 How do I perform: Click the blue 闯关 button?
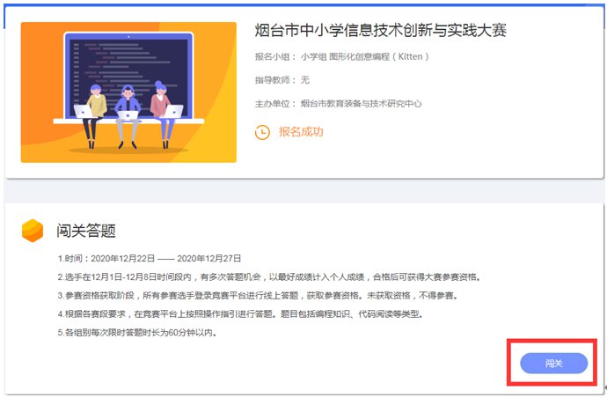pos(553,363)
